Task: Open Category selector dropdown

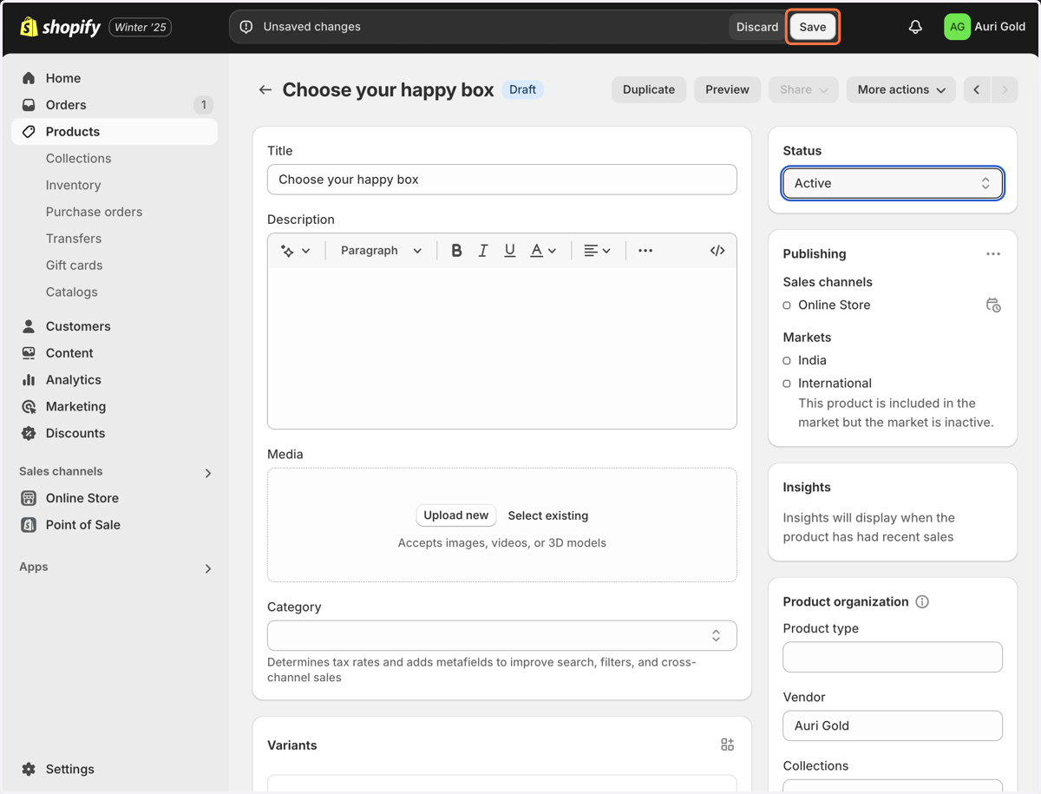Action: pos(502,635)
